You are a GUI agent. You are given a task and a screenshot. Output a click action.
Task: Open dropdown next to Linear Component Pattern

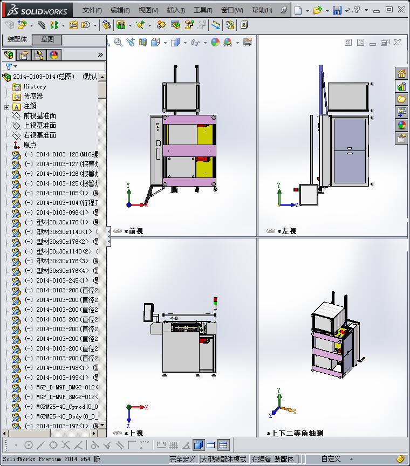(x=63, y=25)
